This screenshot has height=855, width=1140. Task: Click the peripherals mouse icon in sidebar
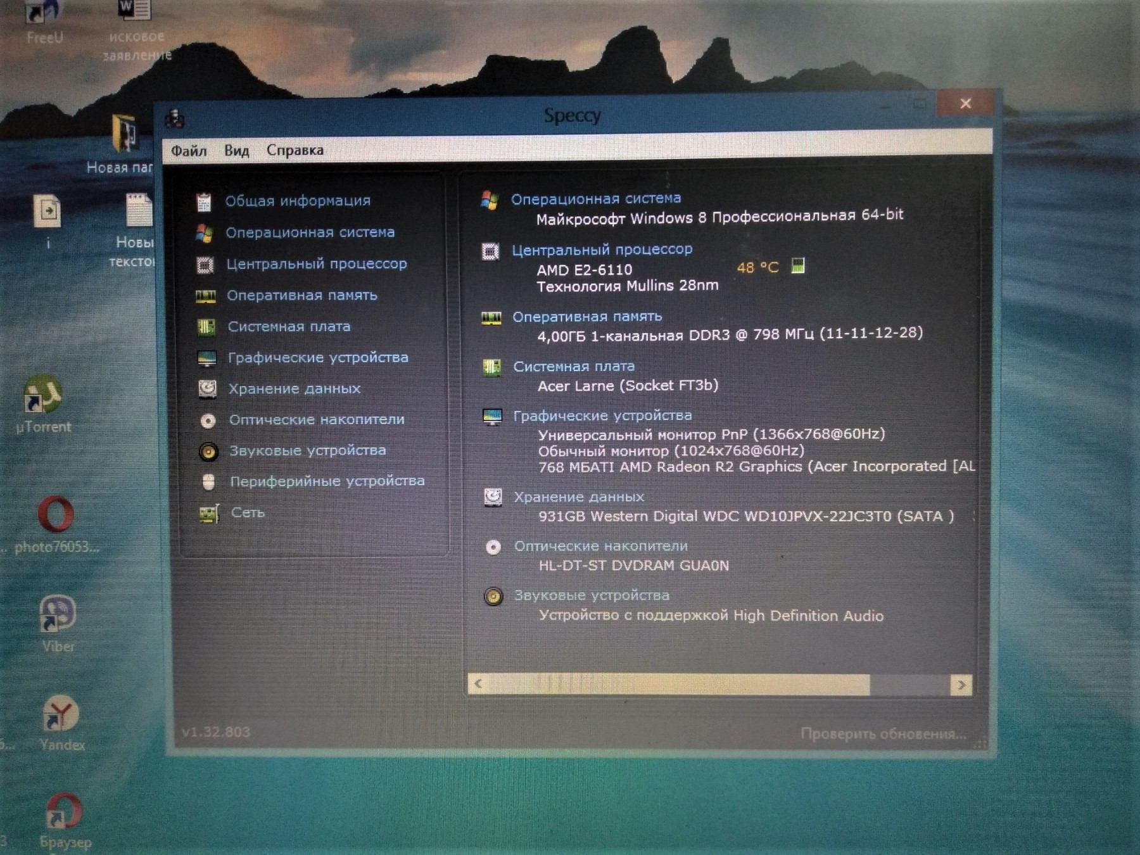208,483
